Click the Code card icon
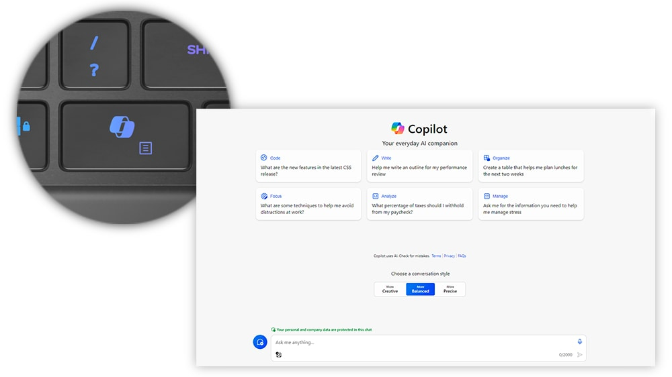This screenshot has height=377, width=672. click(x=264, y=158)
